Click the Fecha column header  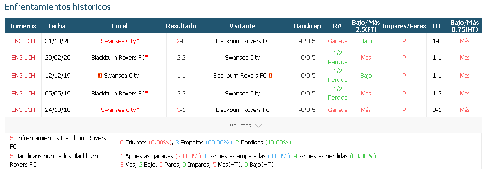(57, 26)
